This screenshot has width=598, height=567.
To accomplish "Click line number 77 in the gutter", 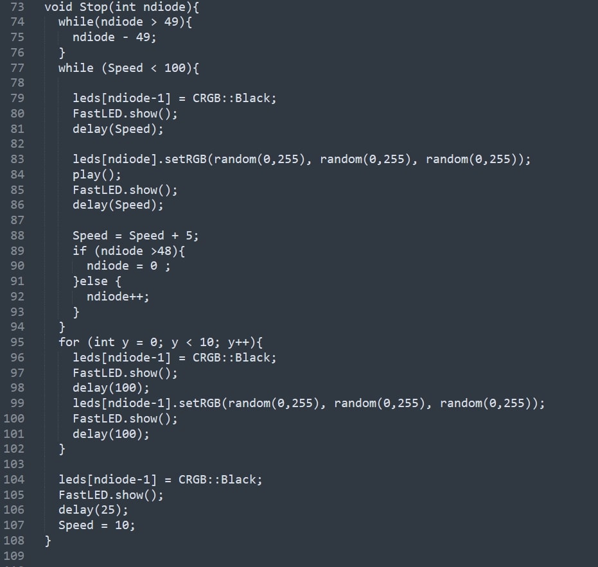I will 17,68.
